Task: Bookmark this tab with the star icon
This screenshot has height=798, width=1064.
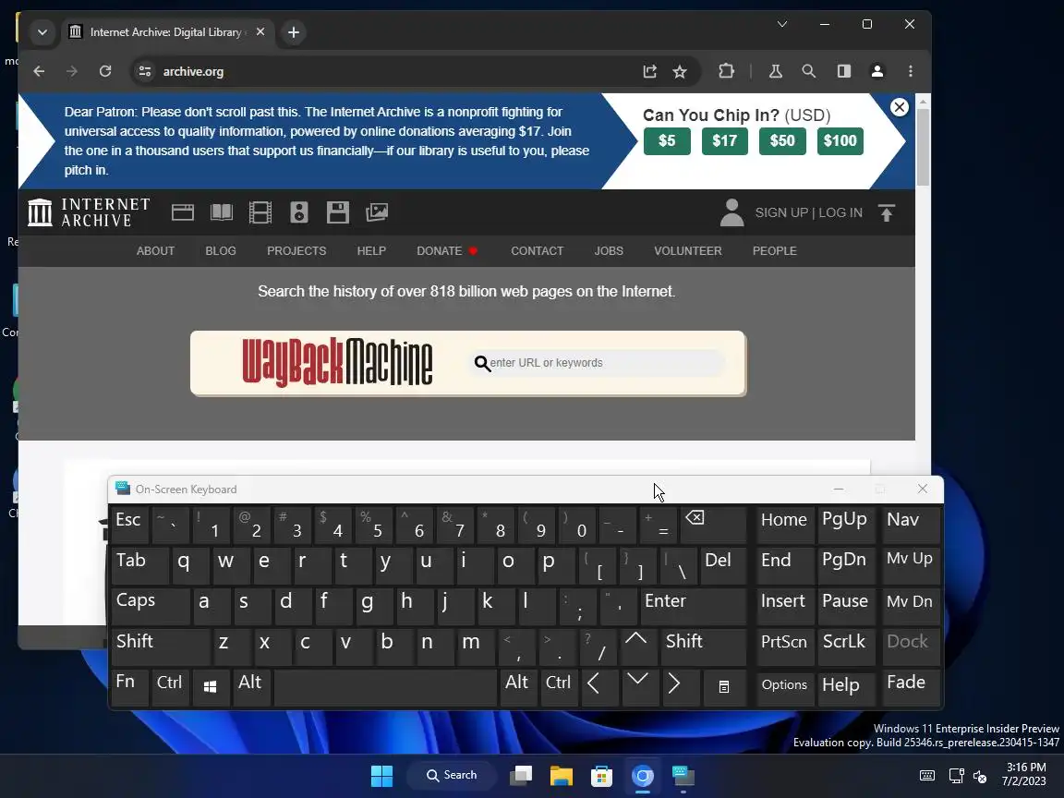Action: click(x=679, y=71)
